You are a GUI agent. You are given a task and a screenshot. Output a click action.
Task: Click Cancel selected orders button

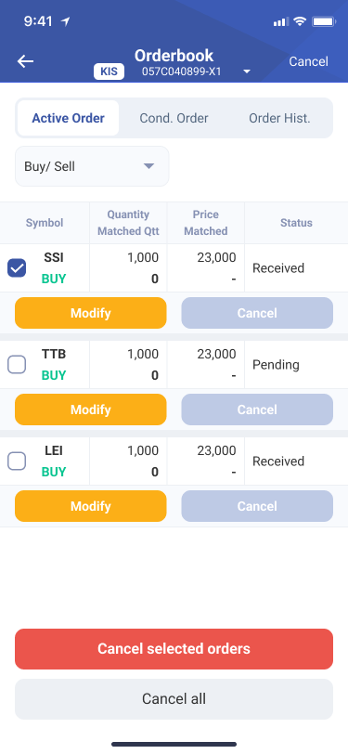click(174, 649)
